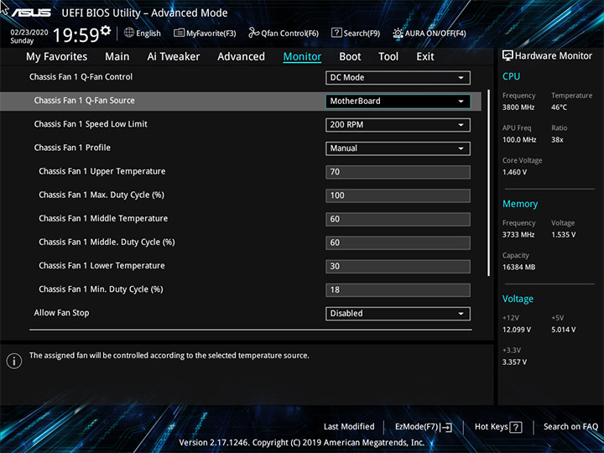
Task: Switch to Tool tab
Action: pyautogui.click(x=388, y=57)
